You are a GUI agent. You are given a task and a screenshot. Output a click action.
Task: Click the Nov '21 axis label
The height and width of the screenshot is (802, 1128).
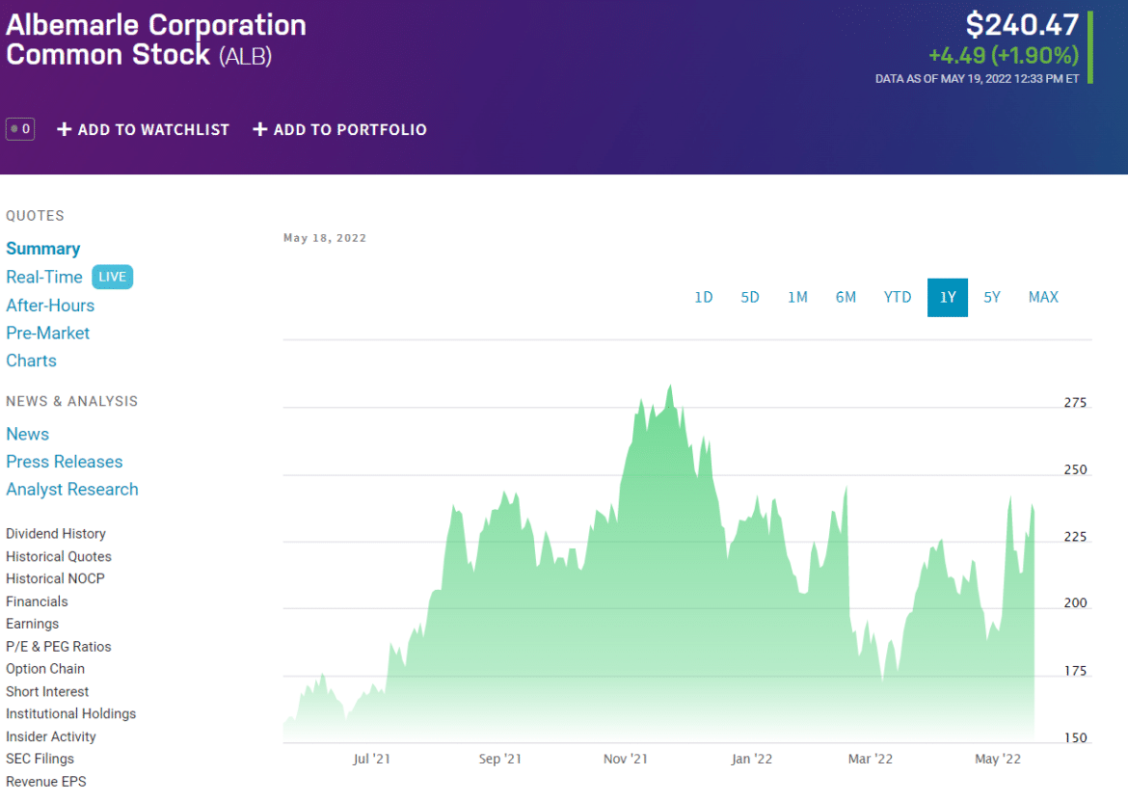pos(625,759)
